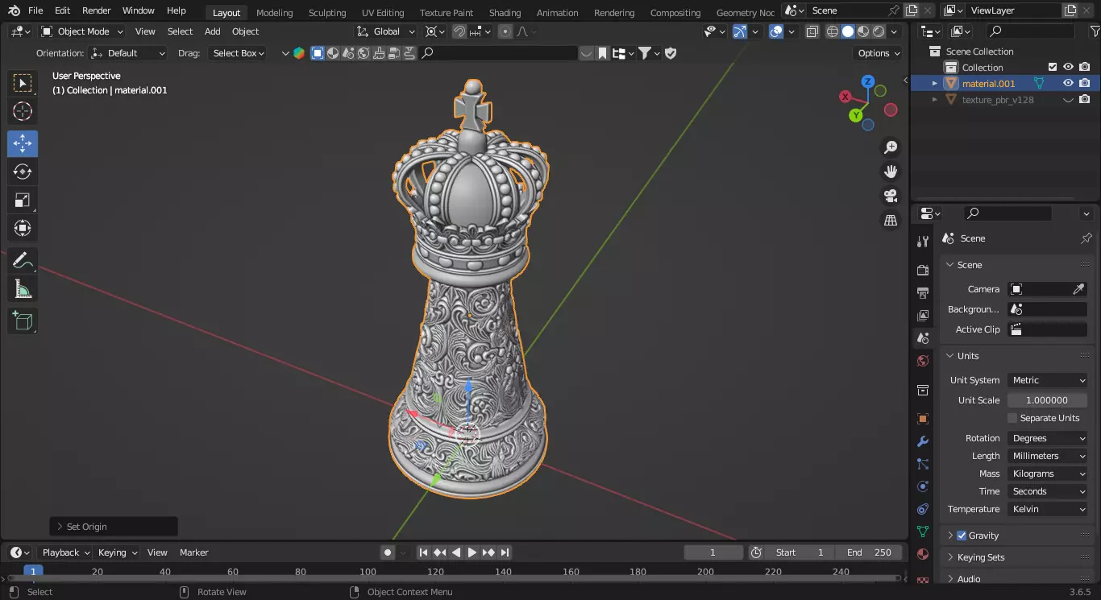Switch to wireframe viewport shading

[833, 31]
